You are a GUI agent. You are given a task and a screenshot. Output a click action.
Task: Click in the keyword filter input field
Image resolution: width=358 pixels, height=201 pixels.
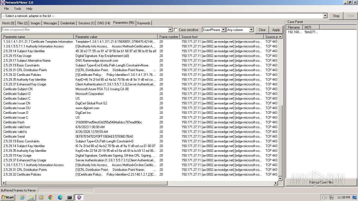[x=85, y=30]
